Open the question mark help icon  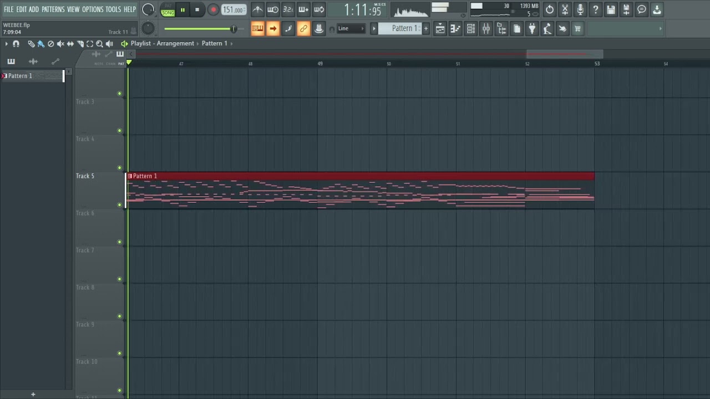(x=596, y=9)
